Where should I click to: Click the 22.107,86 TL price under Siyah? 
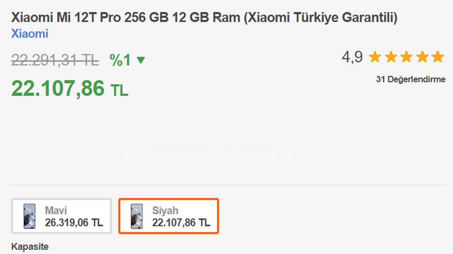click(181, 223)
